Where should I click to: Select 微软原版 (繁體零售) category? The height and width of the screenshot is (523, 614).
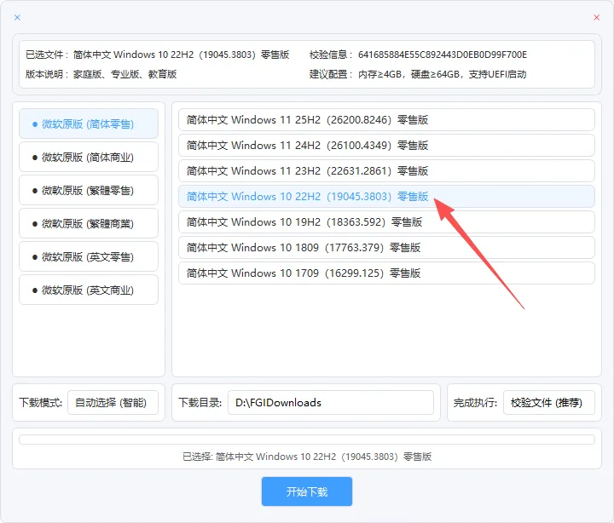pos(89,191)
